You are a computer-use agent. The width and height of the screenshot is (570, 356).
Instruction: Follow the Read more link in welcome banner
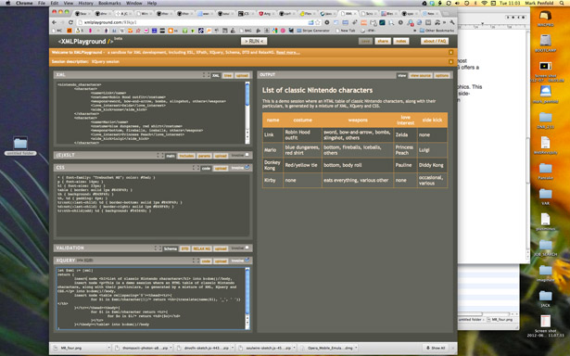click(x=288, y=53)
